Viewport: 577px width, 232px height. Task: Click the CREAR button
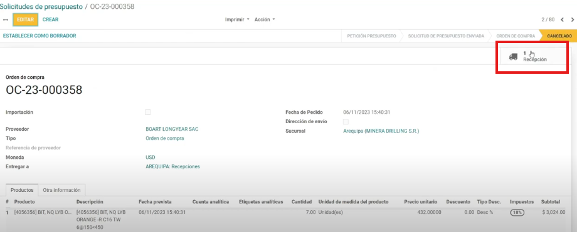[50, 19]
